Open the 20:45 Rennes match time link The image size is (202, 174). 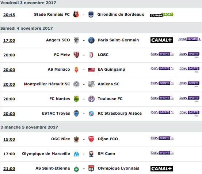[9, 15]
